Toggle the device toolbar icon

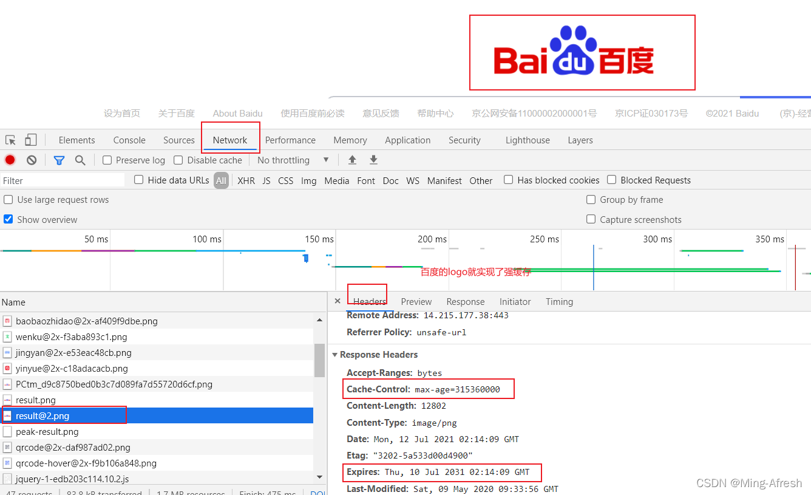(30, 140)
